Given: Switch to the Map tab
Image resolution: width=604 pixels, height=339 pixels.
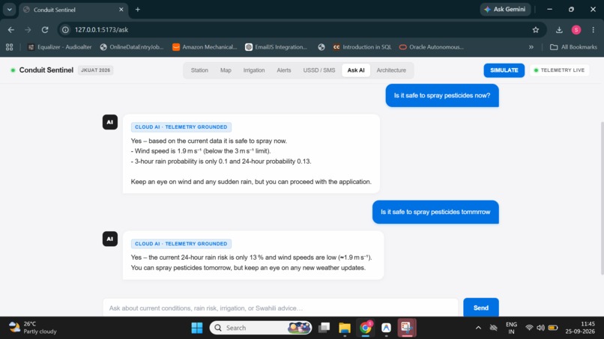Looking at the screenshot, I should [x=226, y=70].
